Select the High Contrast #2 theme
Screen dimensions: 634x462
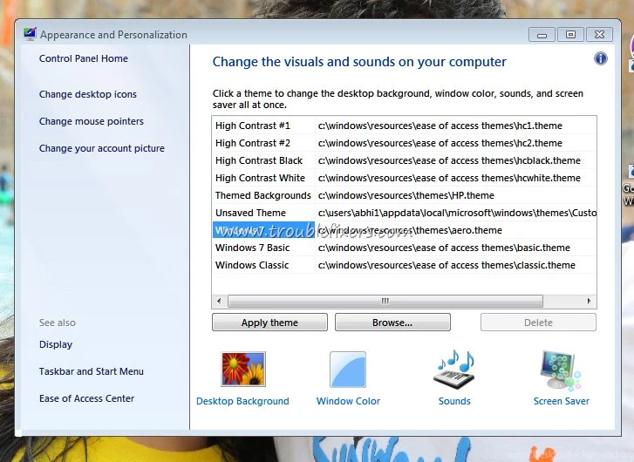click(253, 143)
